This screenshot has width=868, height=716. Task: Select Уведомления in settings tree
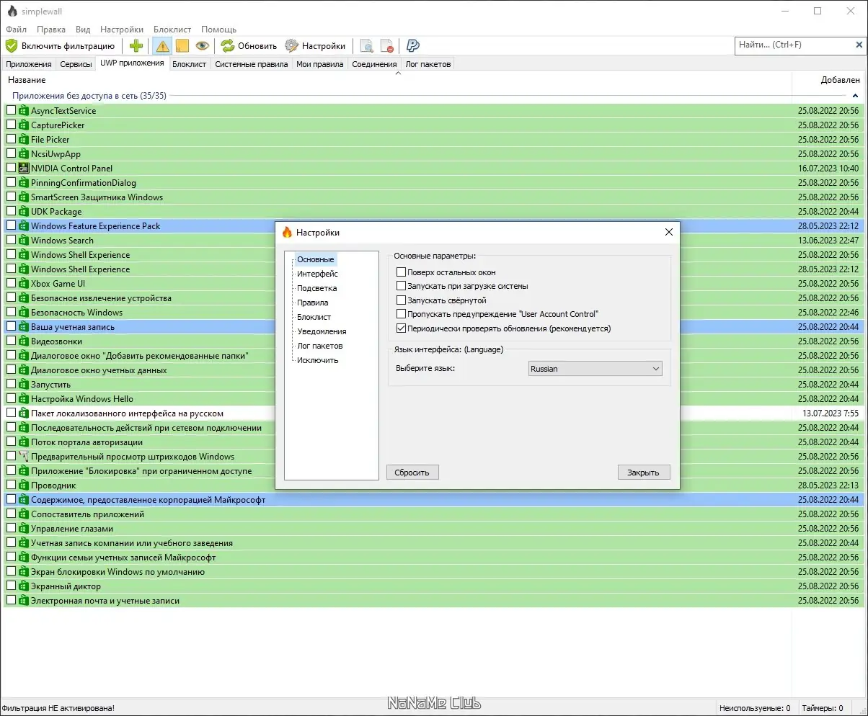pos(322,331)
